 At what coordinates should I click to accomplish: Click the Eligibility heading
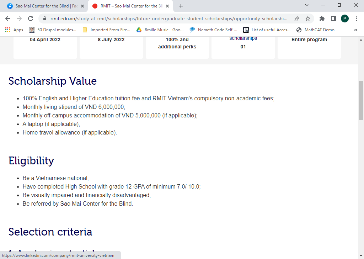pyautogui.click(x=31, y=161)
